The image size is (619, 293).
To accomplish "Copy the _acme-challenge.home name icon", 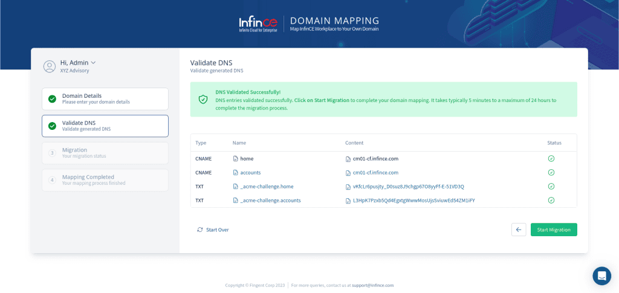I will point(235,187).
